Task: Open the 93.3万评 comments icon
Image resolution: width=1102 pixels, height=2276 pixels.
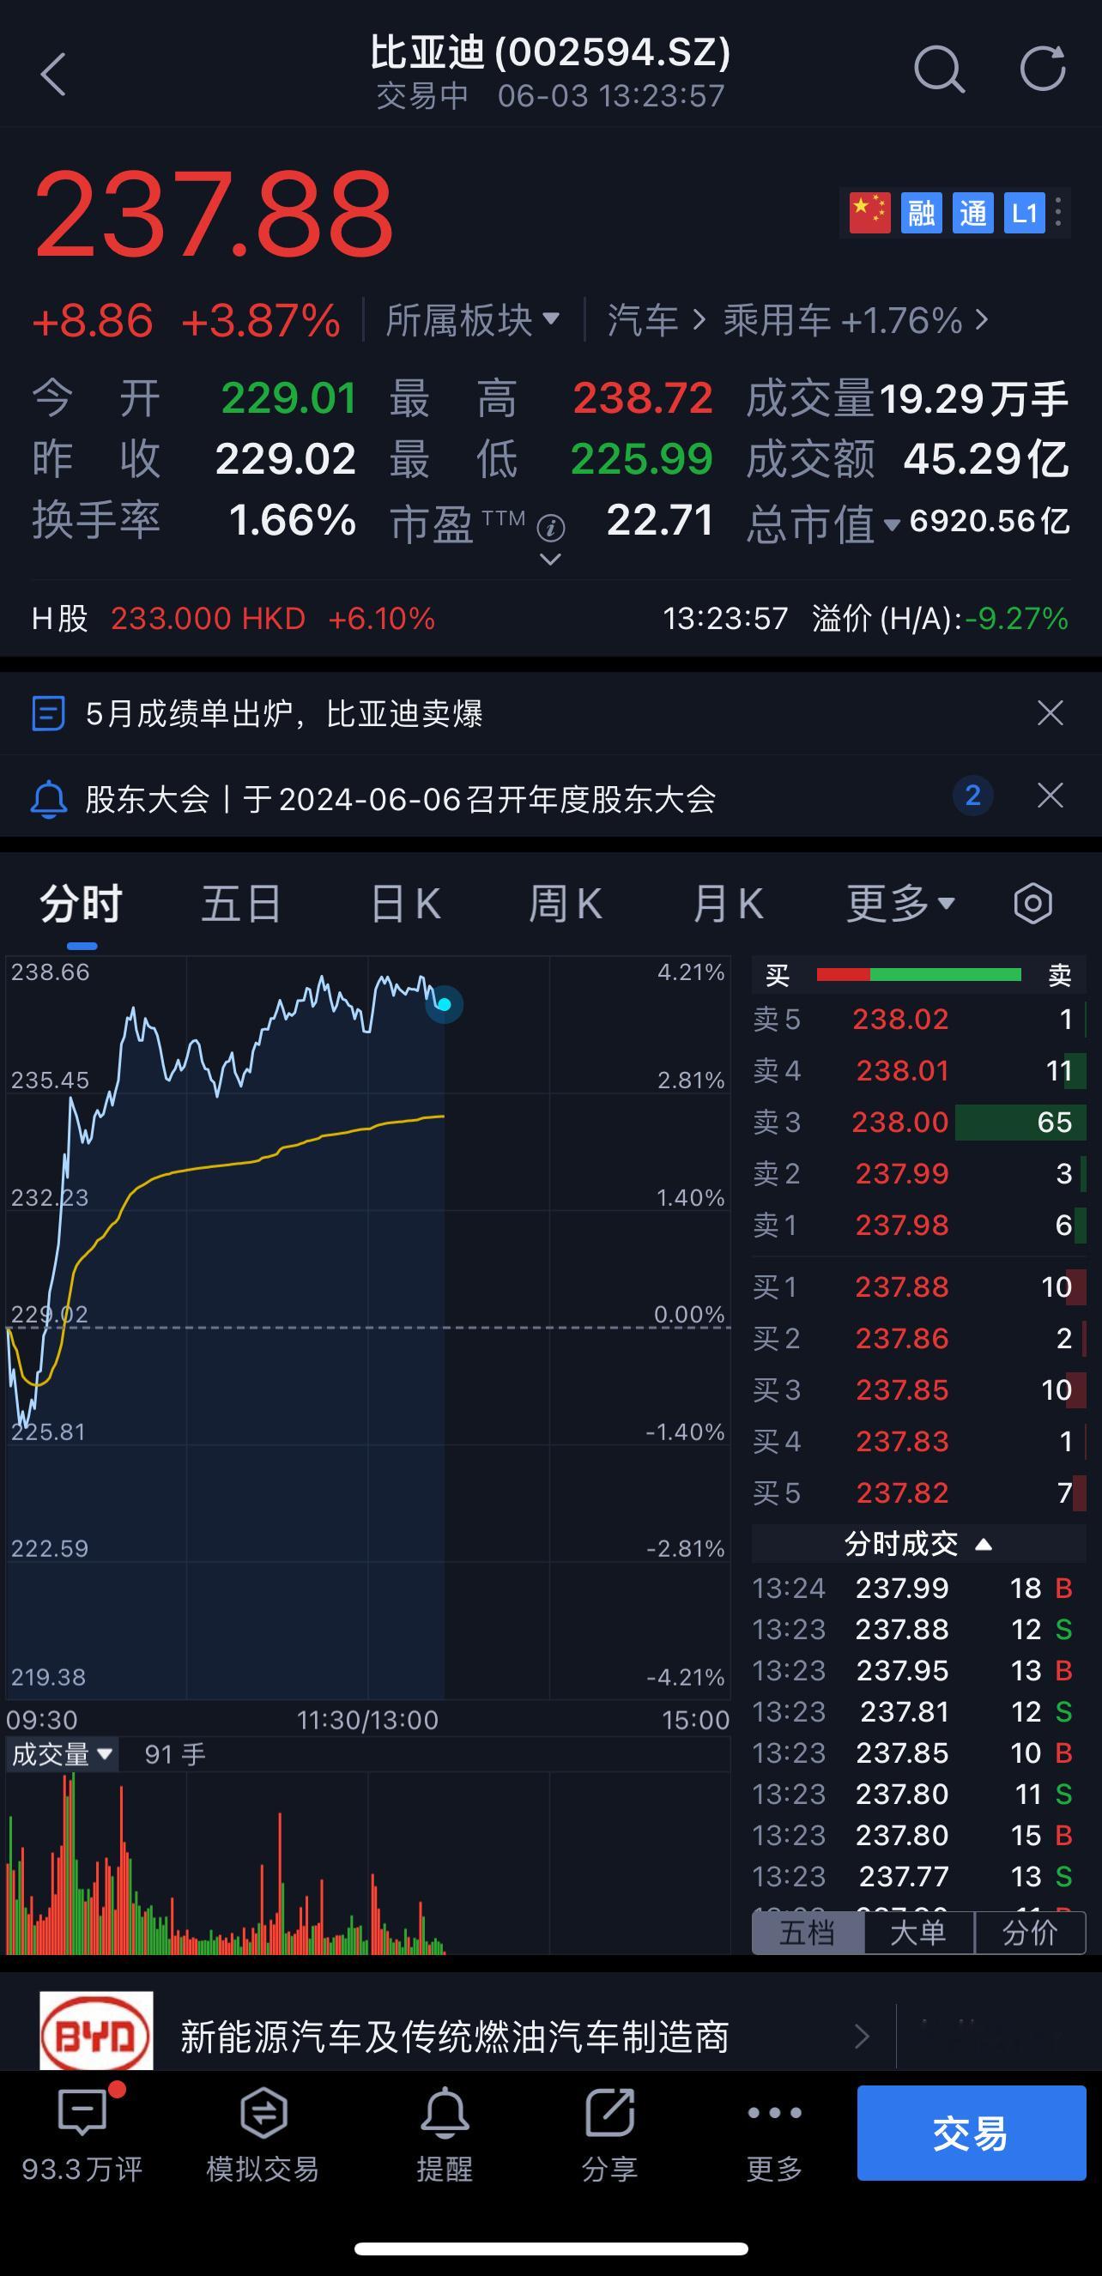Action: tap(82, 2133)
